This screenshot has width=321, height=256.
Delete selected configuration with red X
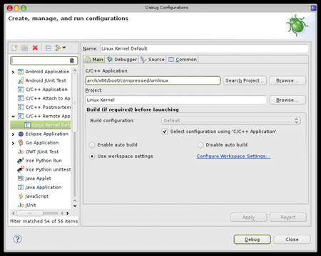tap(35, 48)
